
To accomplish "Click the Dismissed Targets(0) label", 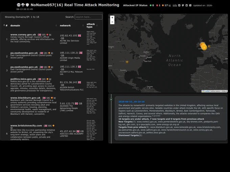I will (130, 135).
